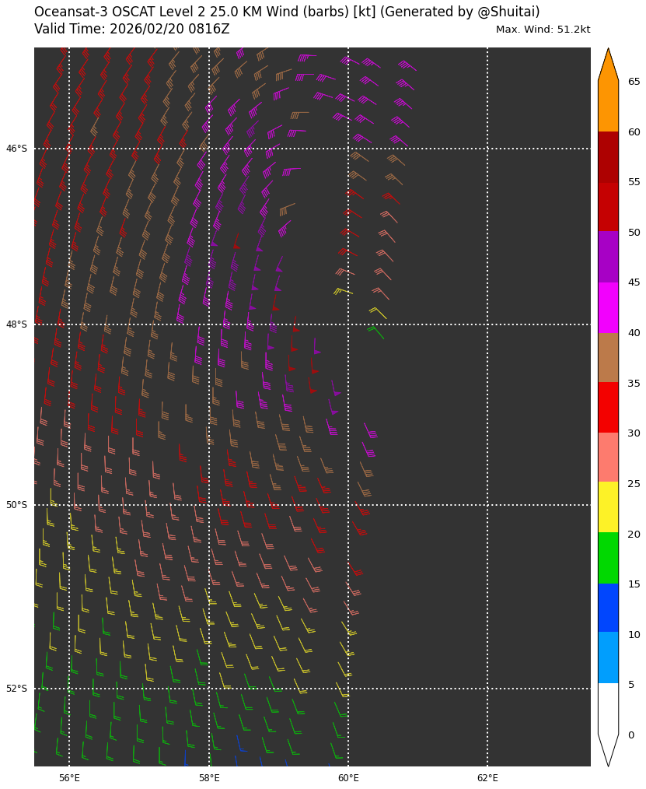Click the light blue 5–10 kt band
This screenshot has width=646, height=789.
click(608, 657)
